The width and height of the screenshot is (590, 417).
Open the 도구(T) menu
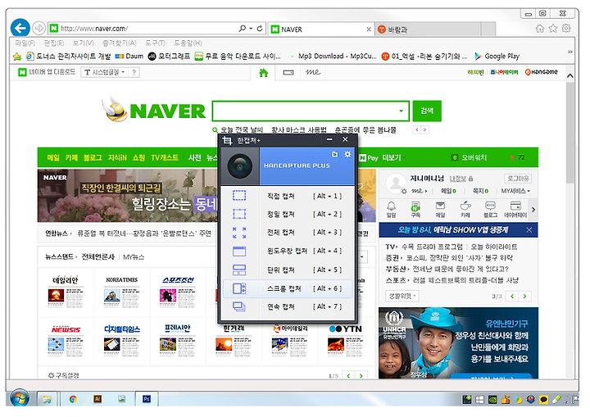pos(156,43)
